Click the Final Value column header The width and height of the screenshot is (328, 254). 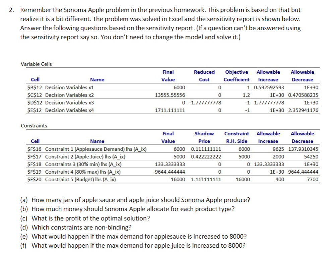(x=168, y=75)
